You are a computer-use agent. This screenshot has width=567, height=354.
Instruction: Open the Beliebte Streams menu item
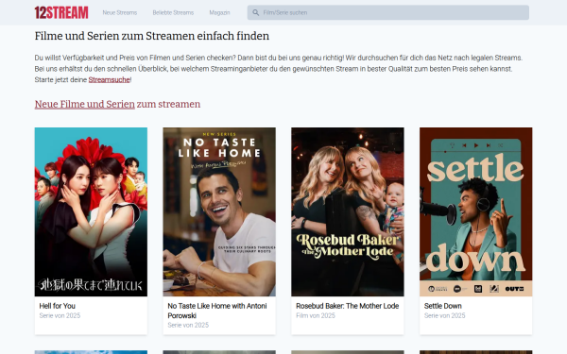173,12
